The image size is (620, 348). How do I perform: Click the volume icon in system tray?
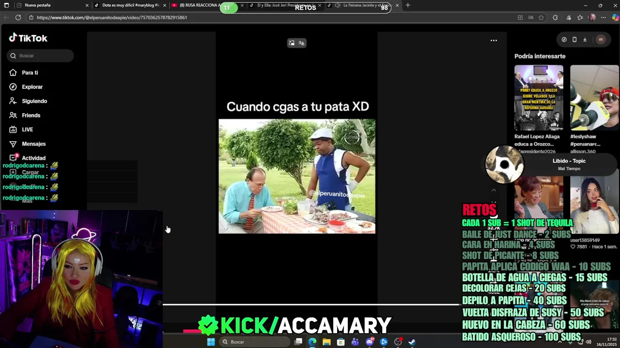click(589, 342)
